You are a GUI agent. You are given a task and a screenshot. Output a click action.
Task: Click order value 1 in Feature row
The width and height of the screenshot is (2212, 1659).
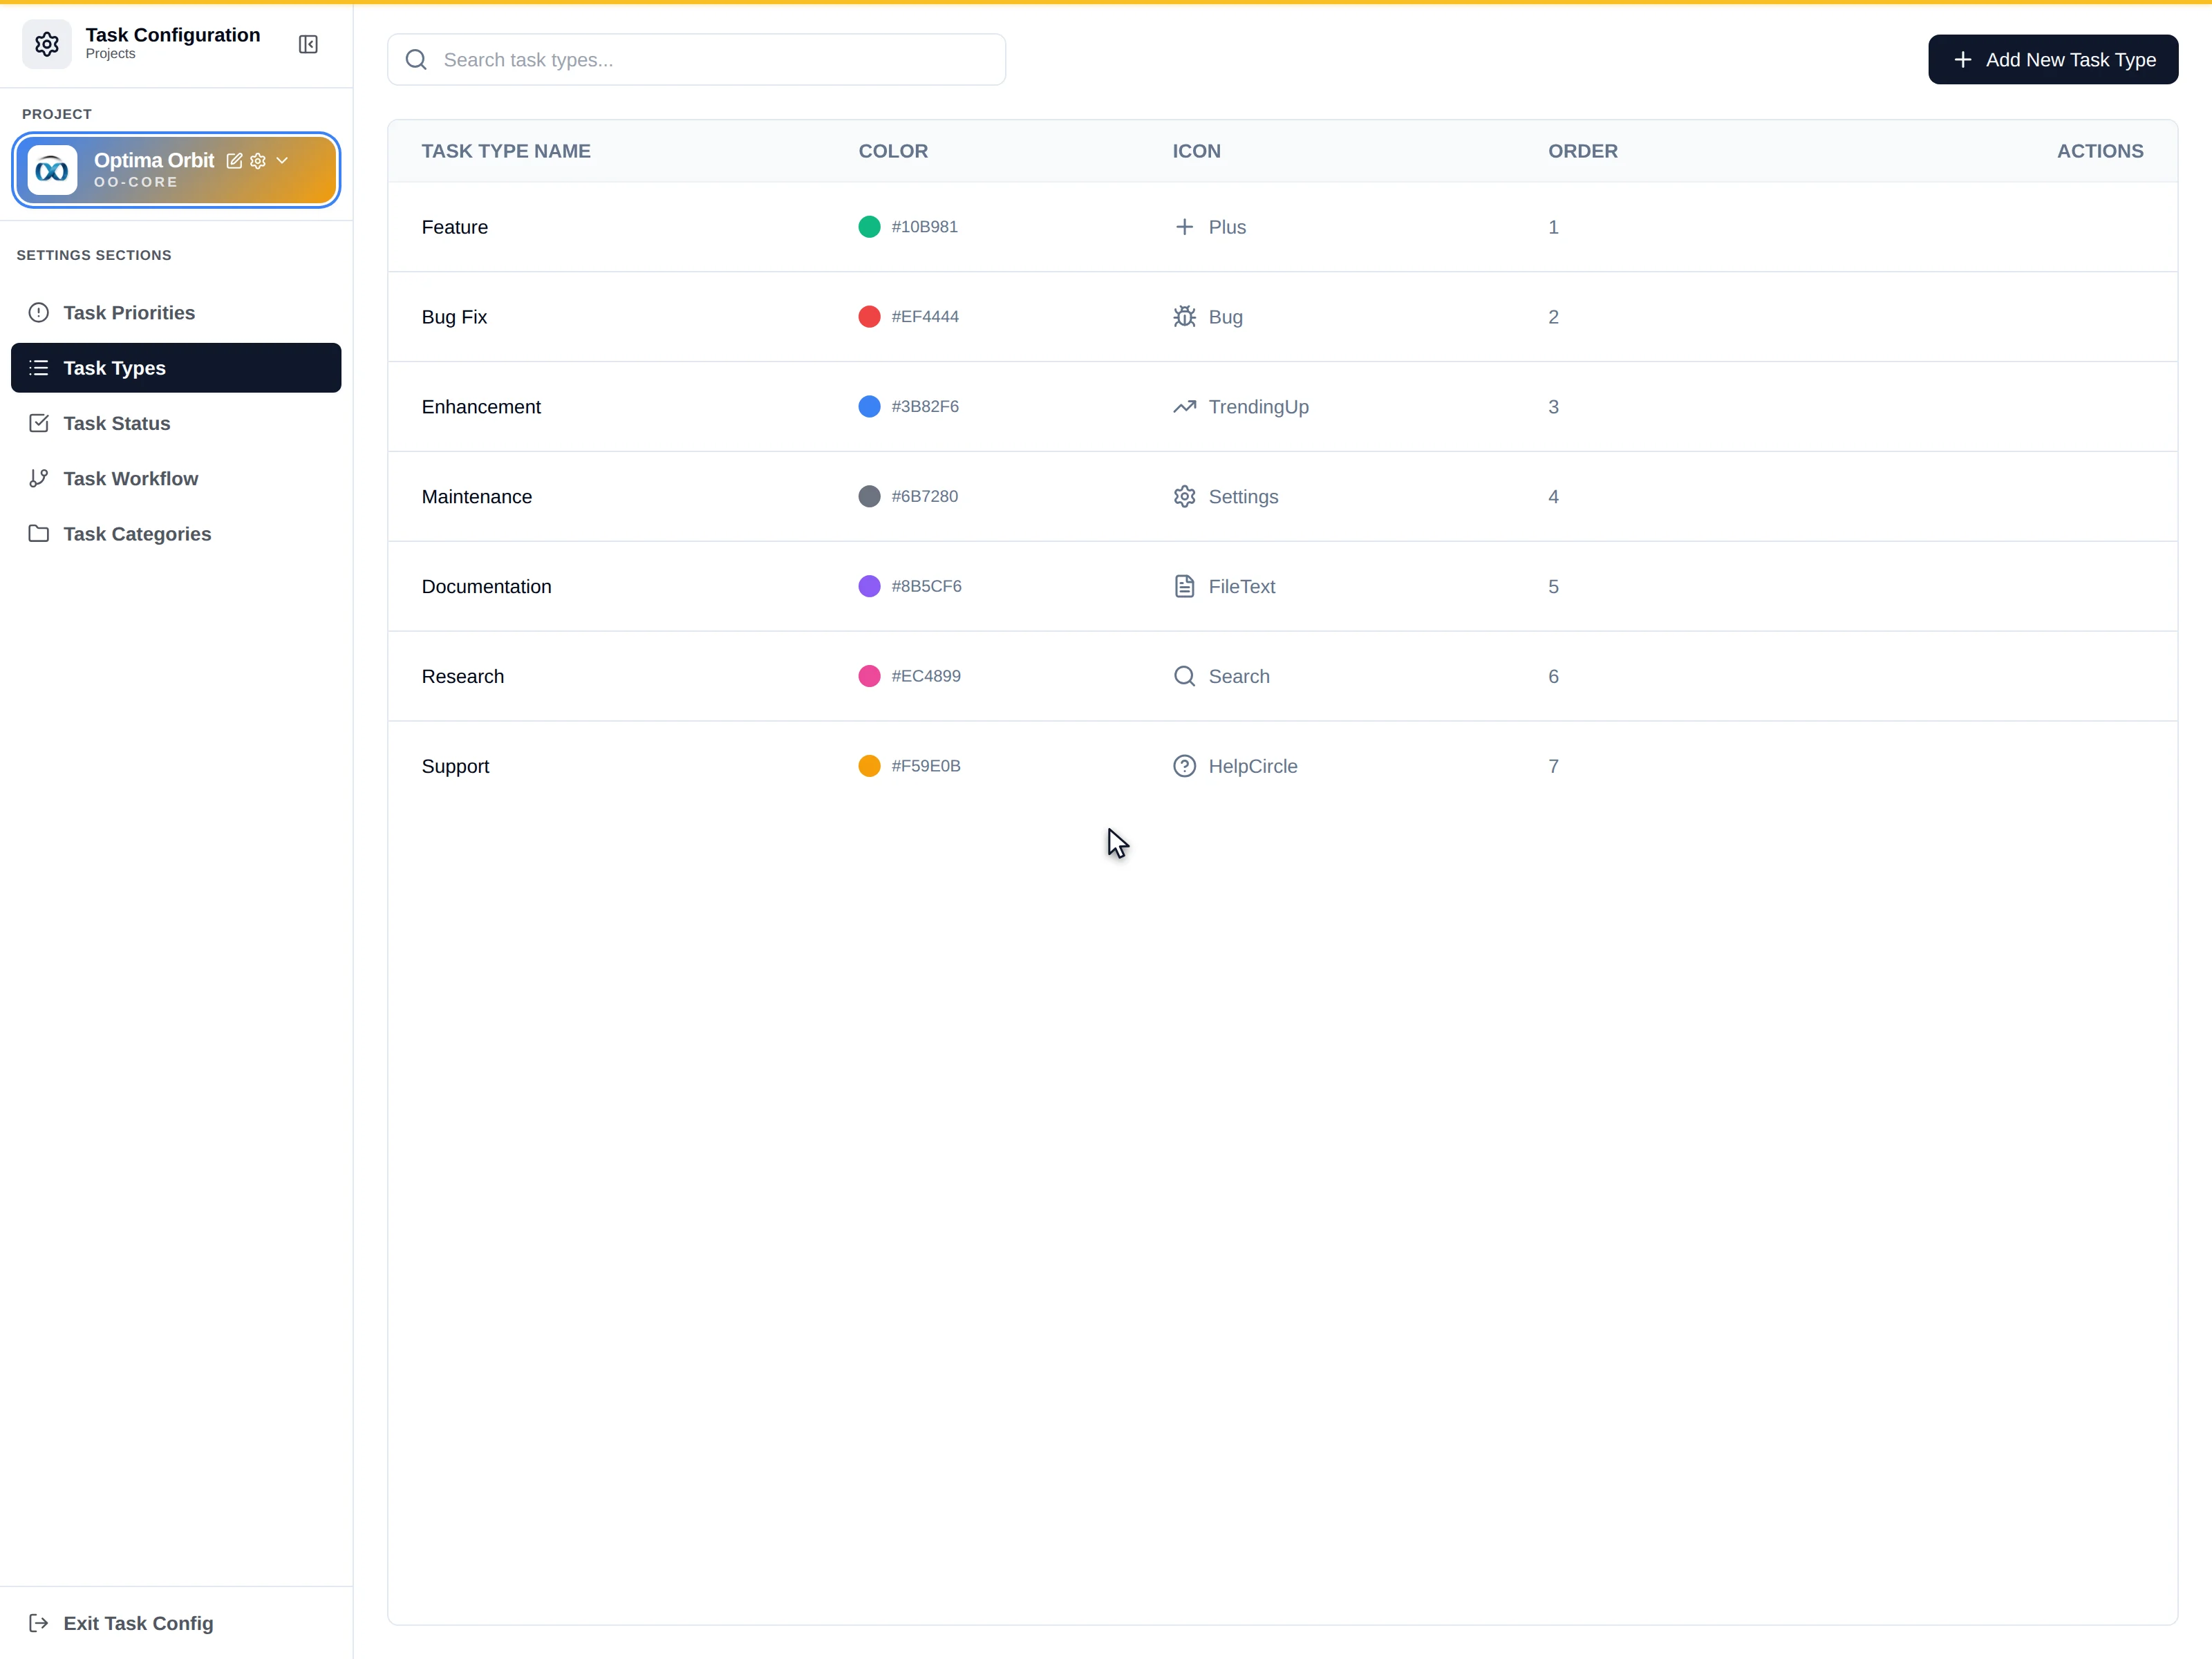1553,227
